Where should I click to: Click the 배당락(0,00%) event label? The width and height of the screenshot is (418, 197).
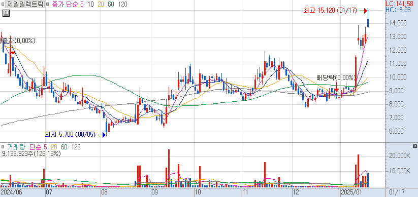pyautogui.click(x=336, y=78)
